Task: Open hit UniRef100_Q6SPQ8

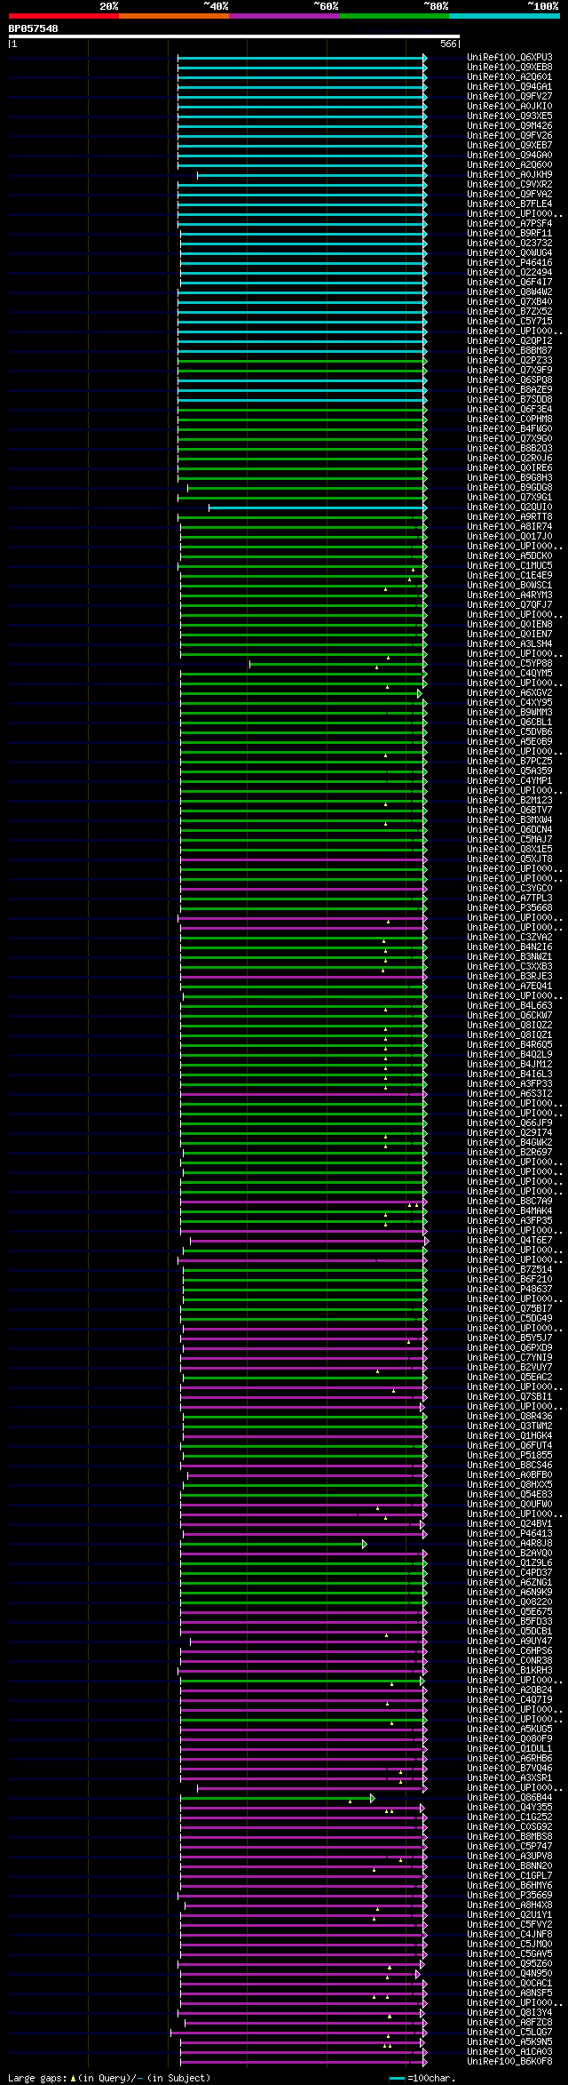Action: pos(509,379)
